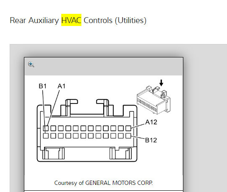This screenshot has width=227, height=192.
Task: Click the 'Courtesy of GENERAL MOTORS CORP.' caption
Action: coord(103,183)
